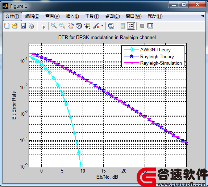The height and width of the screenshot is (187, 208).
Task: Close the Figure 1 window
Action: point(197,5)
